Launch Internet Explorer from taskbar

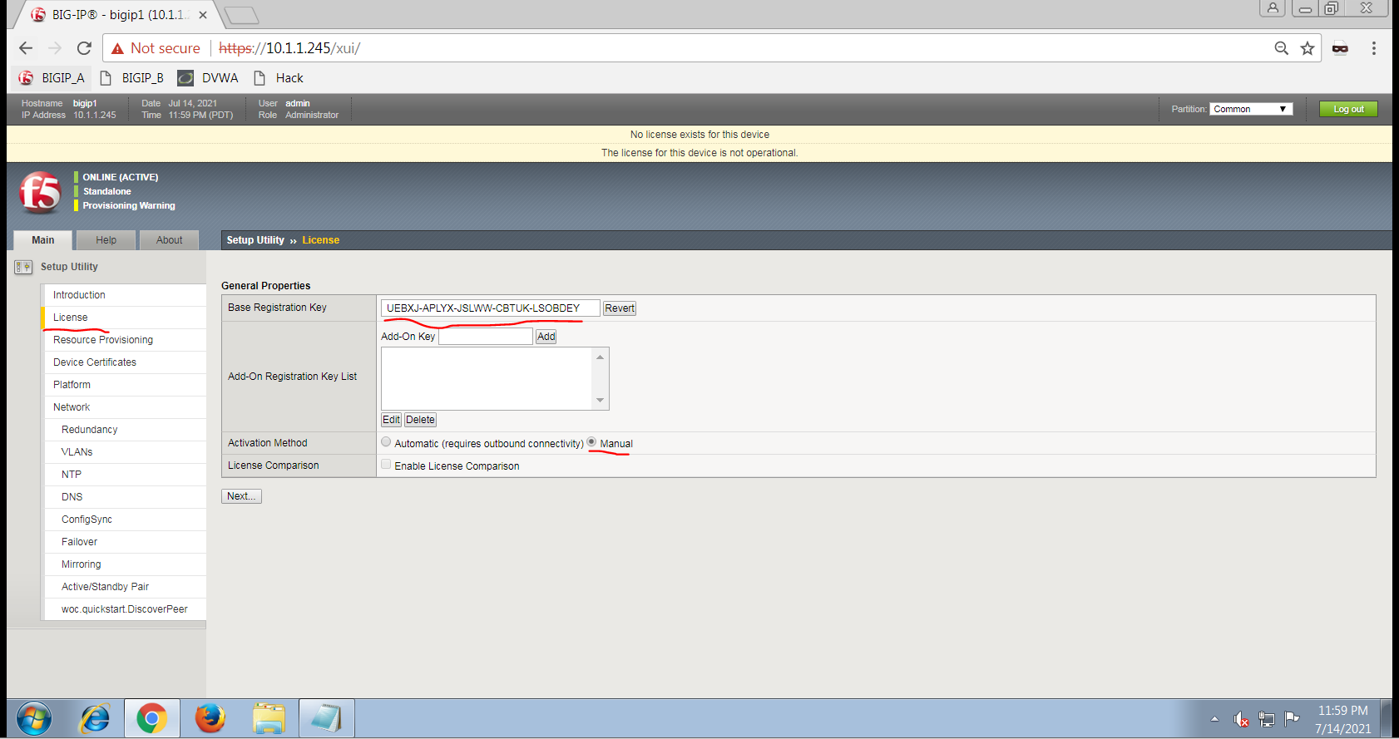[x=95, y=718]
